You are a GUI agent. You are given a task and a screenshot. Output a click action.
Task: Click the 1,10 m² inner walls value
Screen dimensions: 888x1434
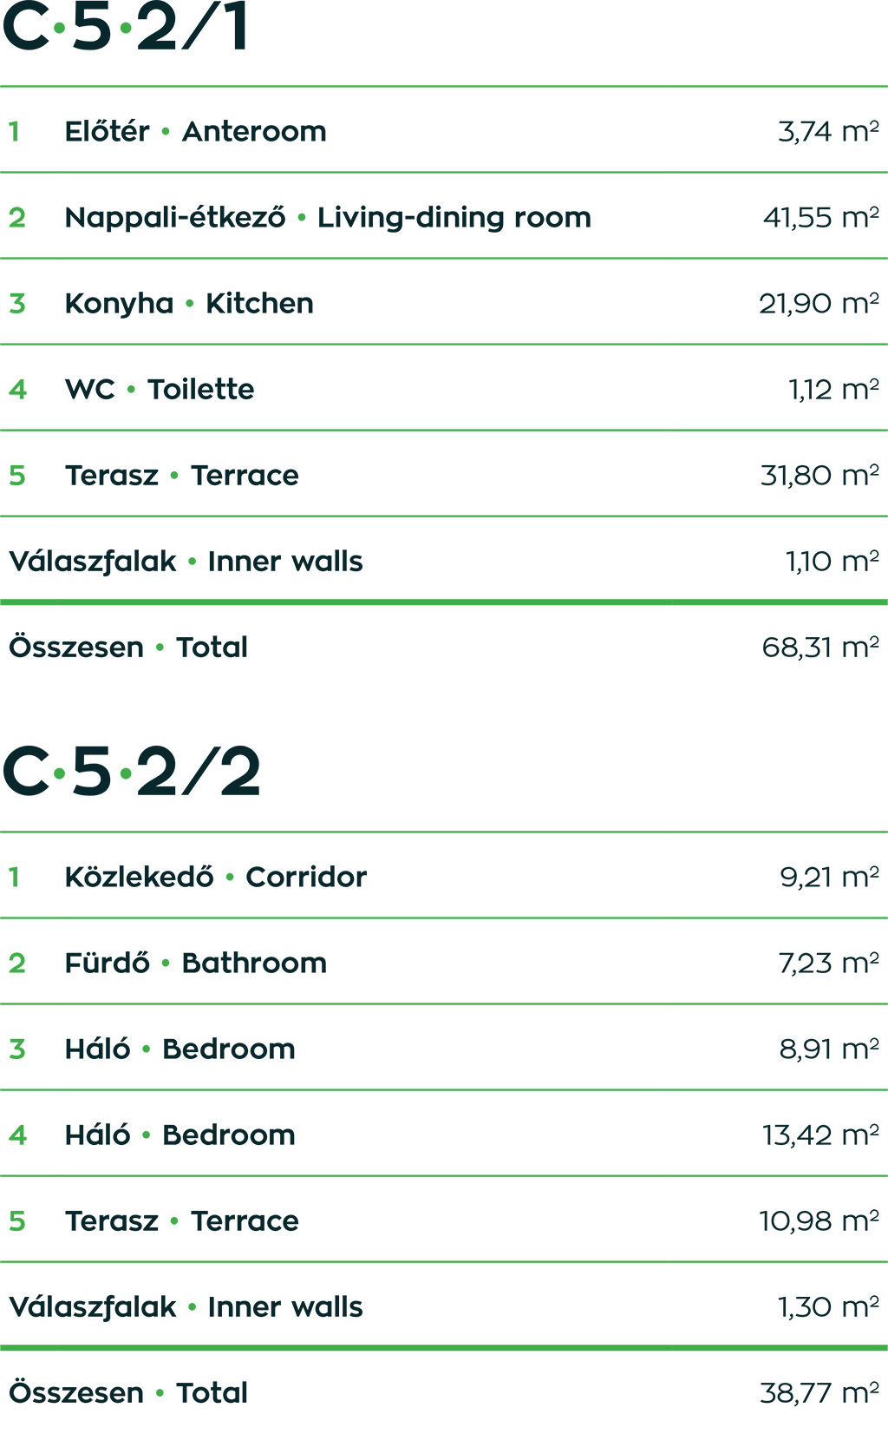click(832, 562)
